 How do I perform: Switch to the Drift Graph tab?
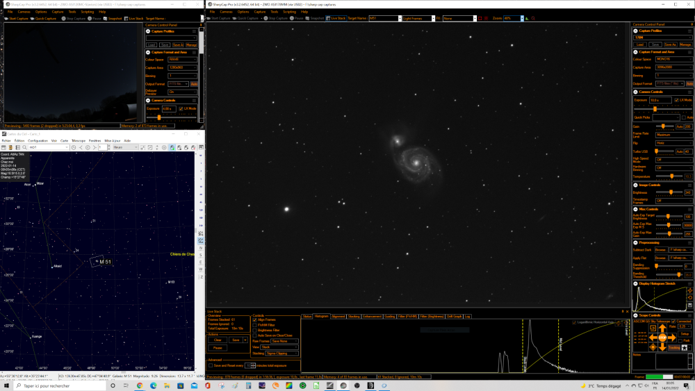[454, 317]
